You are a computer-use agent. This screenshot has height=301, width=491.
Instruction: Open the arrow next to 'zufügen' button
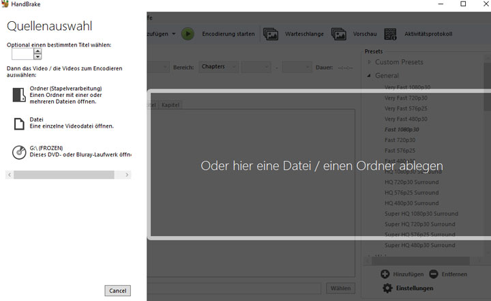(x=174, y=34)
